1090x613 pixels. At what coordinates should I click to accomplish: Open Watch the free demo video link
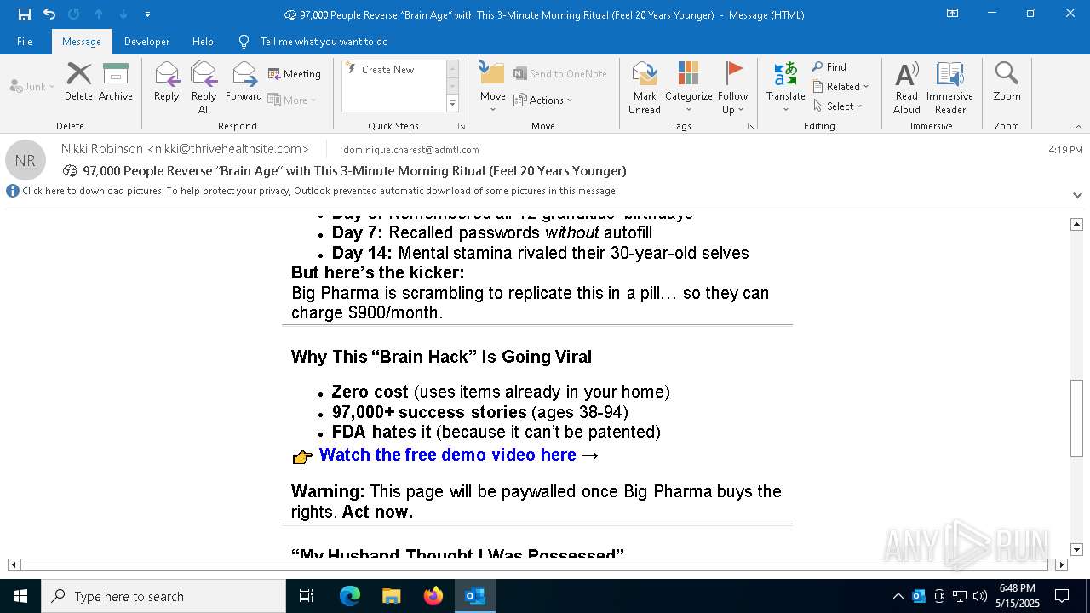(x=447, y=455)
